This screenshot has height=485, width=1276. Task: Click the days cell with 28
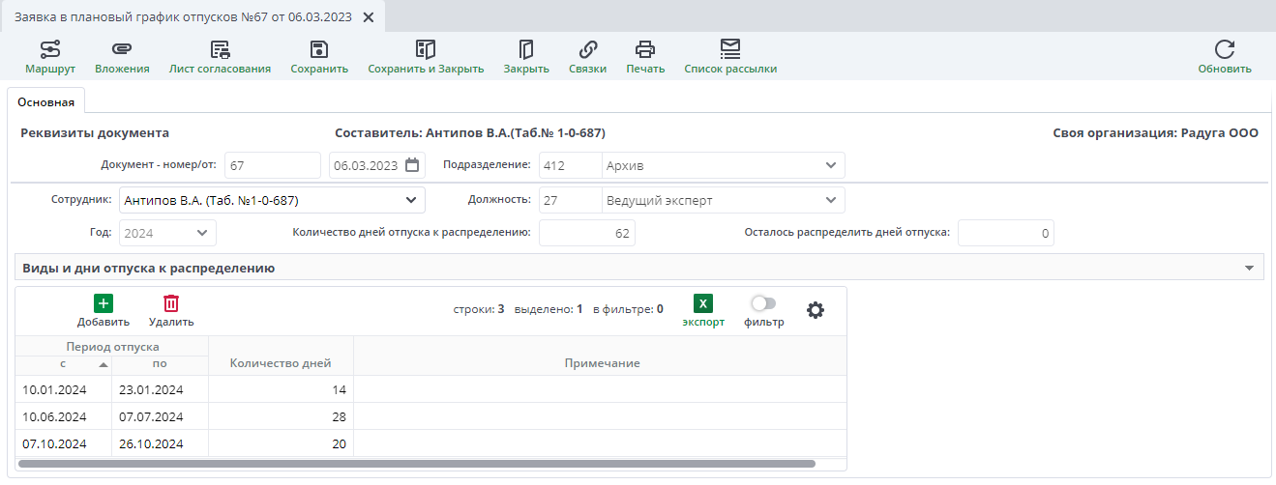click(281, 416)
